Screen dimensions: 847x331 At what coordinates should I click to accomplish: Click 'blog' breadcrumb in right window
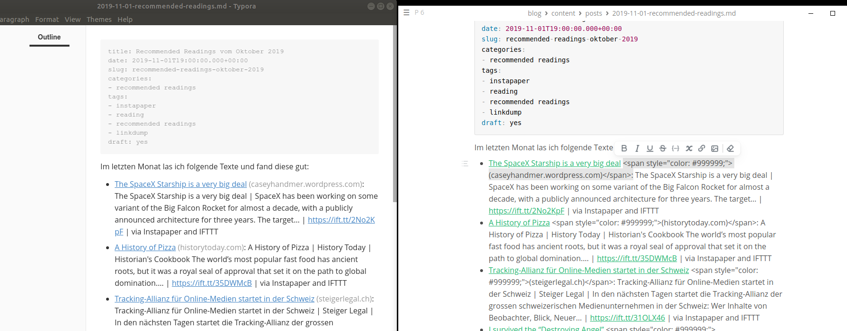534,13
